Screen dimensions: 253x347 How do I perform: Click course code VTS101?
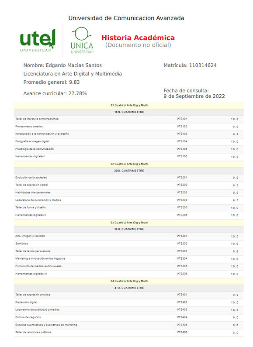tap(182, 119)
